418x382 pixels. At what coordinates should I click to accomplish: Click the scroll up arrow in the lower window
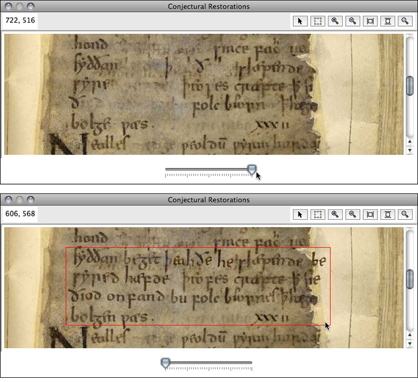coord(410,335)
